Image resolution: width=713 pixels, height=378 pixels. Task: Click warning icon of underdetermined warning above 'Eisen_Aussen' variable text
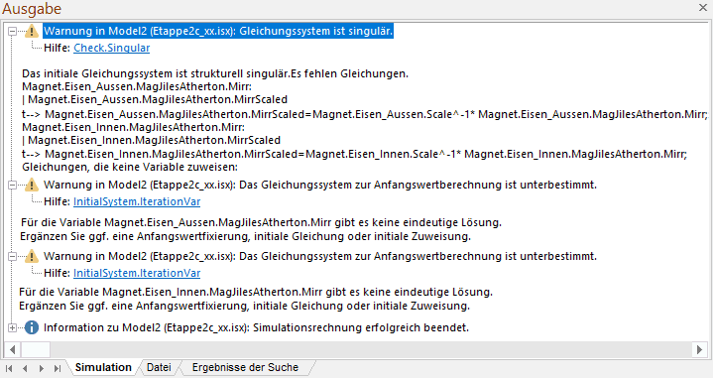tap(32, 185)
